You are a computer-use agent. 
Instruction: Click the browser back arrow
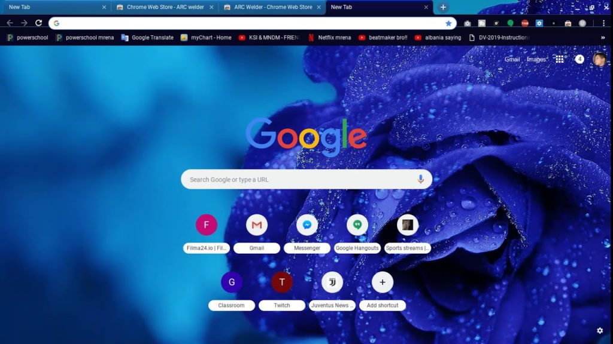pyautogui.click(x=10, y=23)
